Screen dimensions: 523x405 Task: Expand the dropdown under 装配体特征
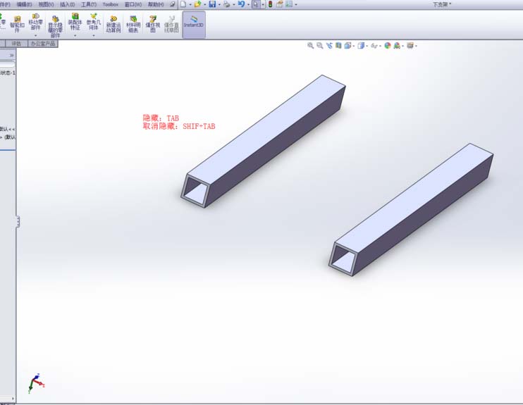[75, 35]
